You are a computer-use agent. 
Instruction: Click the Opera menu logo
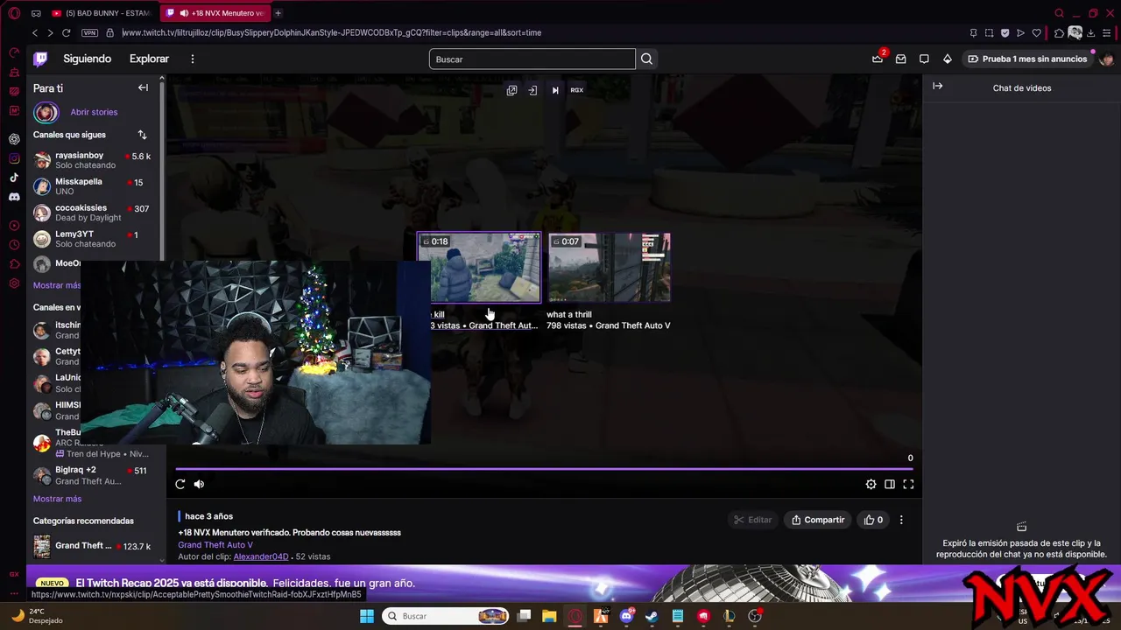[14, 13]
